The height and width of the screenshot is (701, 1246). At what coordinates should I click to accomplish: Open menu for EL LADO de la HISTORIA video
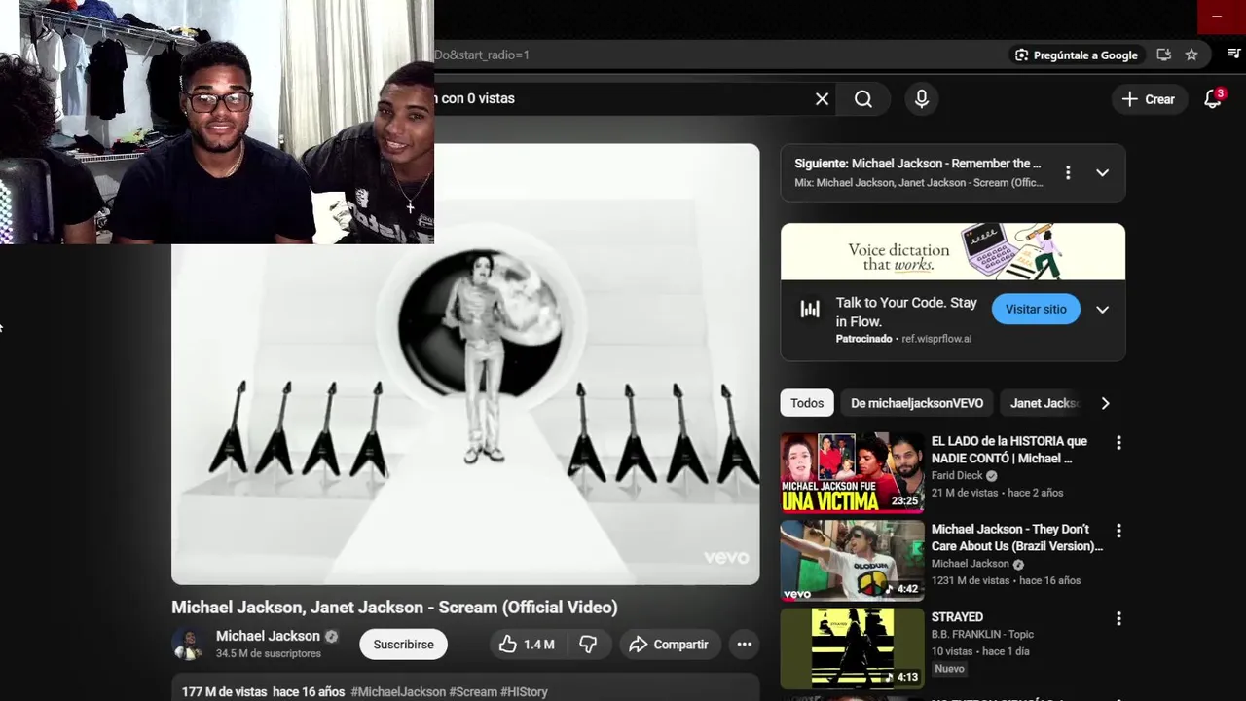click(1118, 443)
